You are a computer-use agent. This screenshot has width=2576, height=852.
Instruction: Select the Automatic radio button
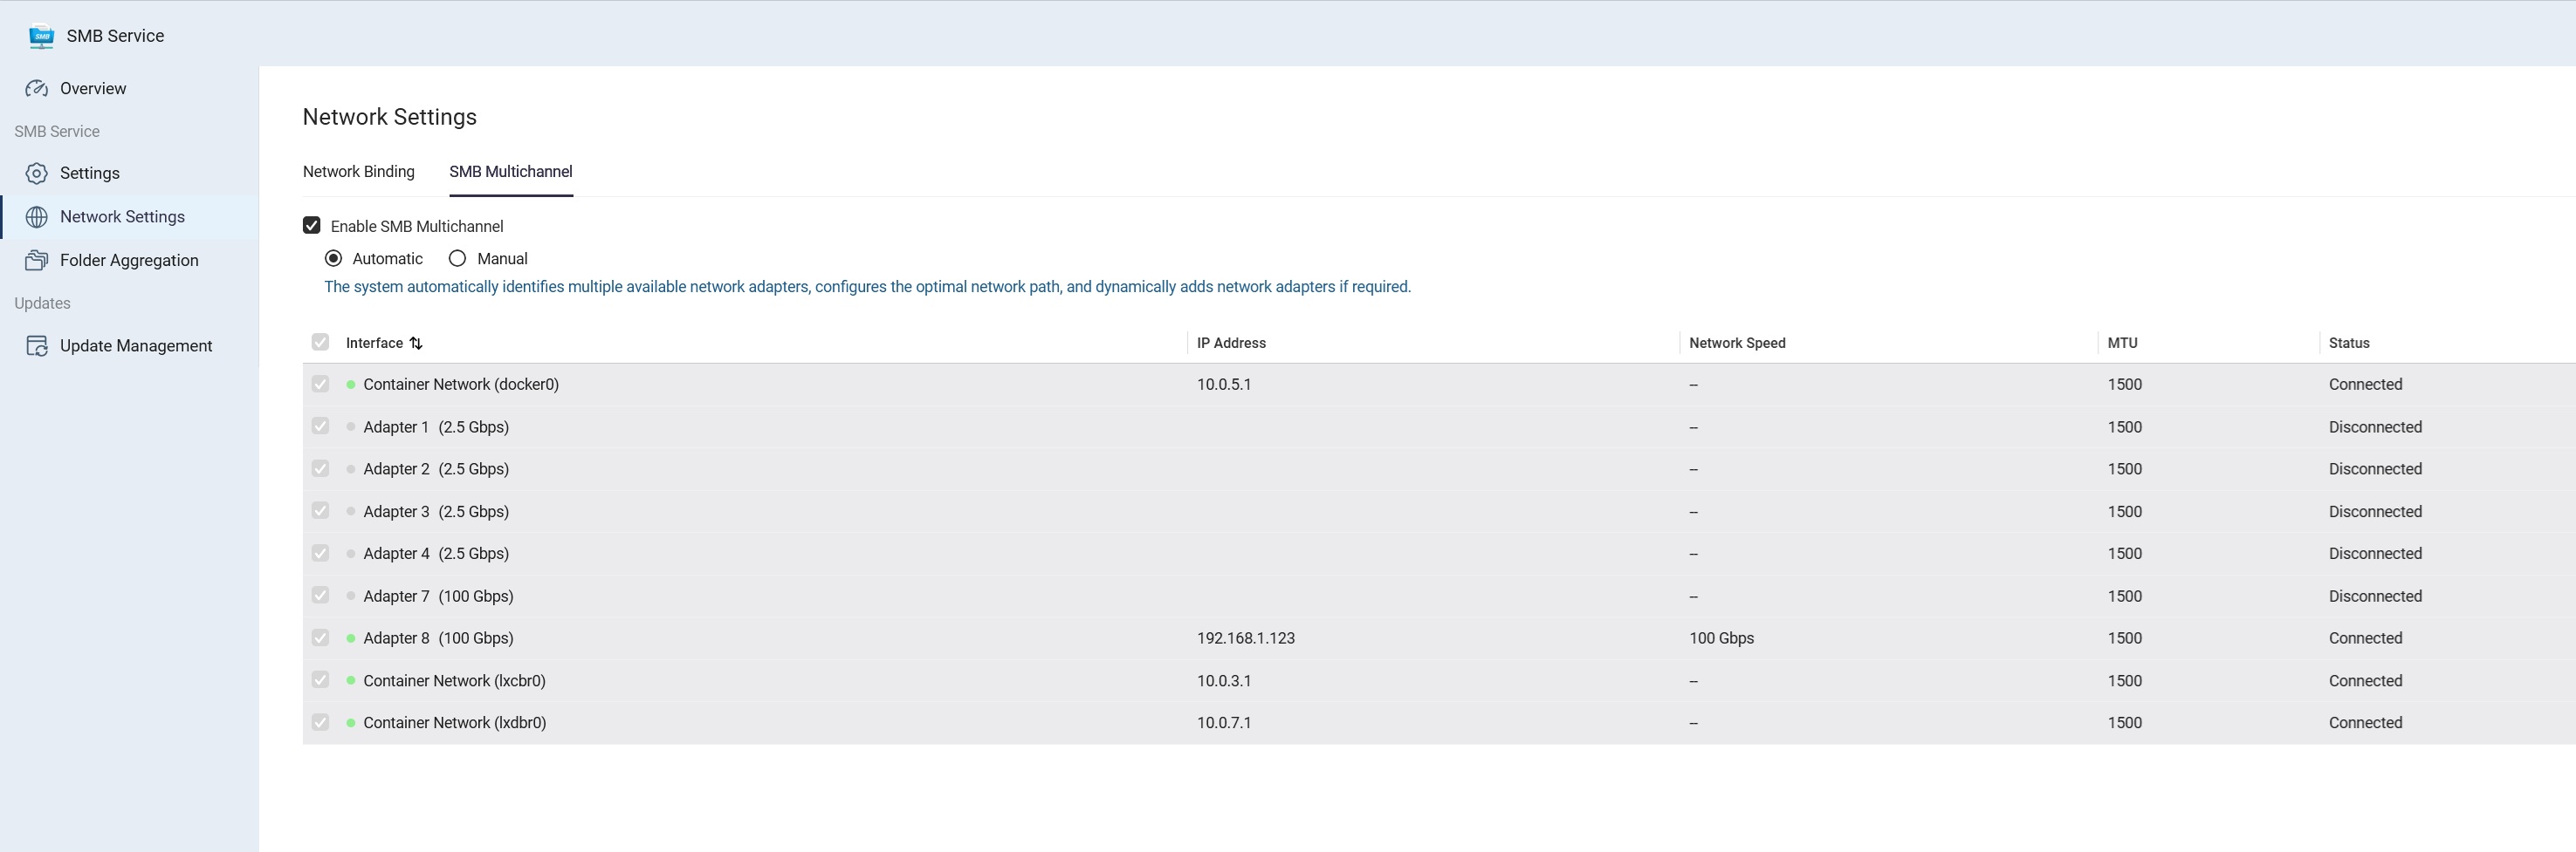pyautogui.click(x=334, y=259)
